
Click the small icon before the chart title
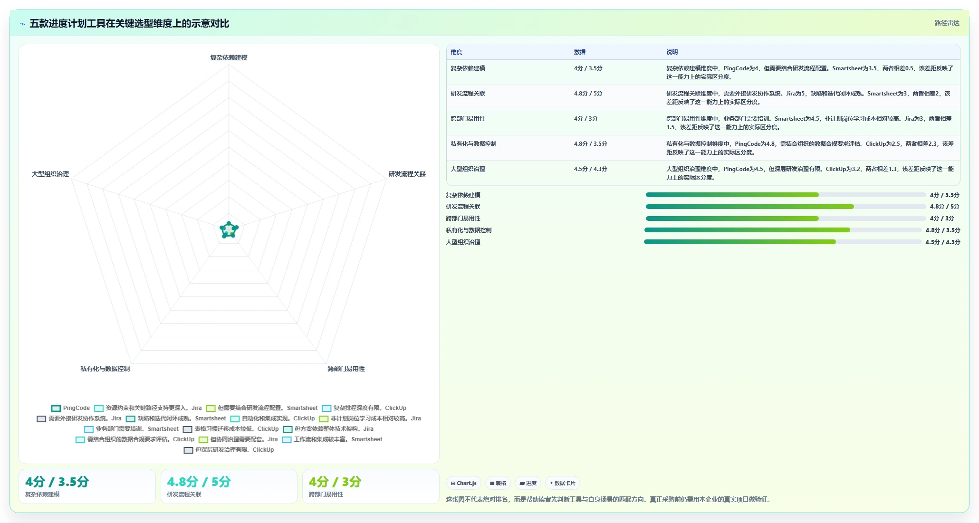click(22, 24)
